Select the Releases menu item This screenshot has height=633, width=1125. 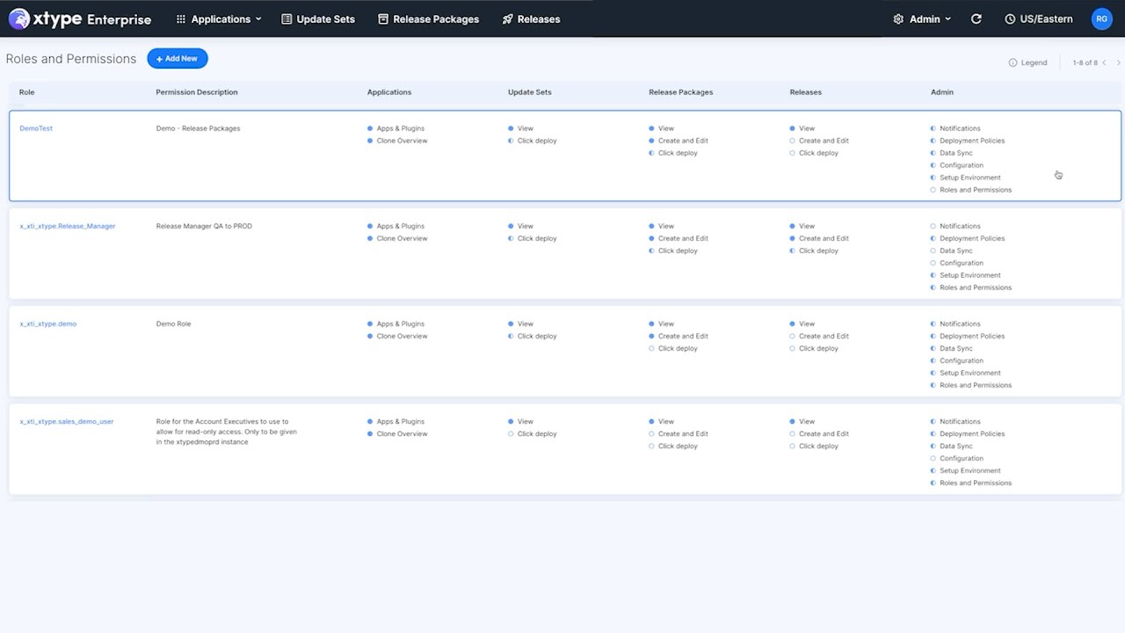(538, 18)
